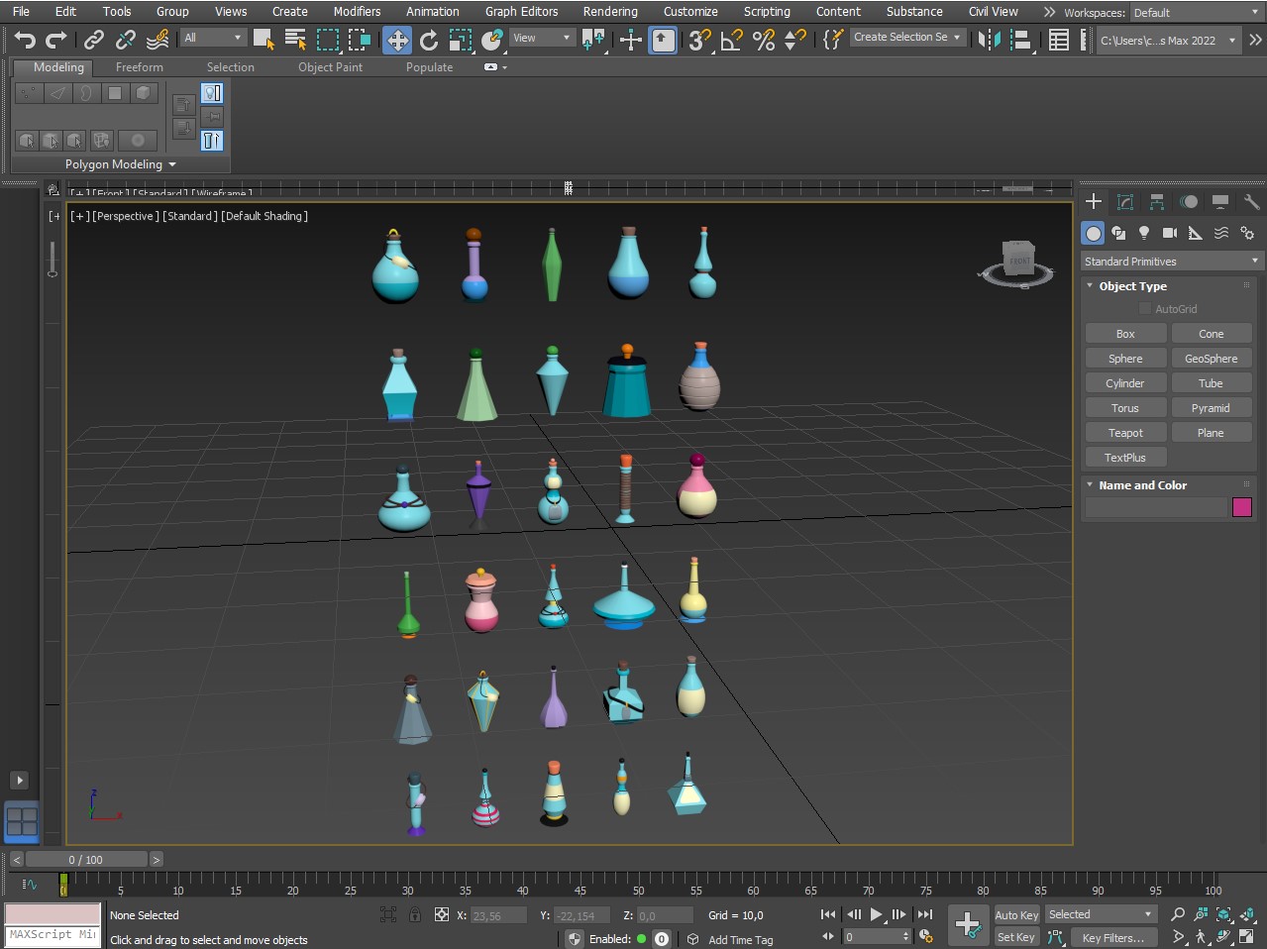
Task: Toggle the Angle Snap button
Action: point(731,40)
